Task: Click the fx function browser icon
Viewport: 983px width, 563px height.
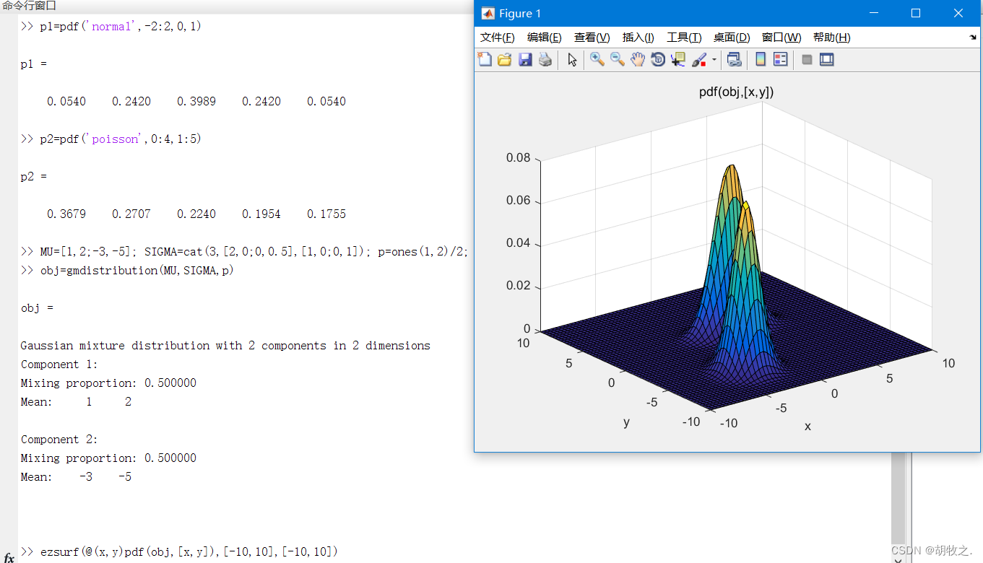Action: [9, 558]
